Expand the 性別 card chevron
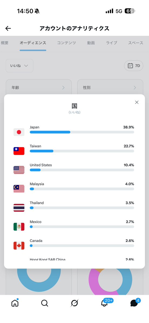The image size is (149, 323). [x=135, y=88]
